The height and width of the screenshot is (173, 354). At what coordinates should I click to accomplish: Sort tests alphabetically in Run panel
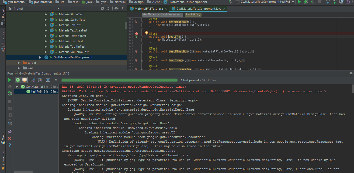33,80
